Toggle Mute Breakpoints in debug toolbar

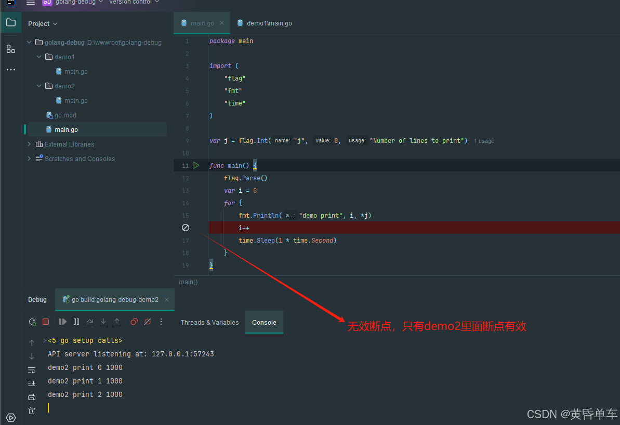click(148, 322)
